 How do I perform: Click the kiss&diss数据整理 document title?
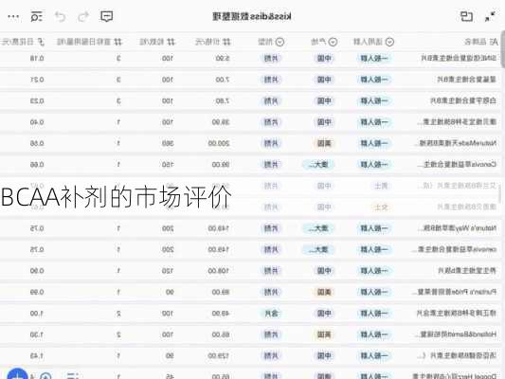point(252,16)
